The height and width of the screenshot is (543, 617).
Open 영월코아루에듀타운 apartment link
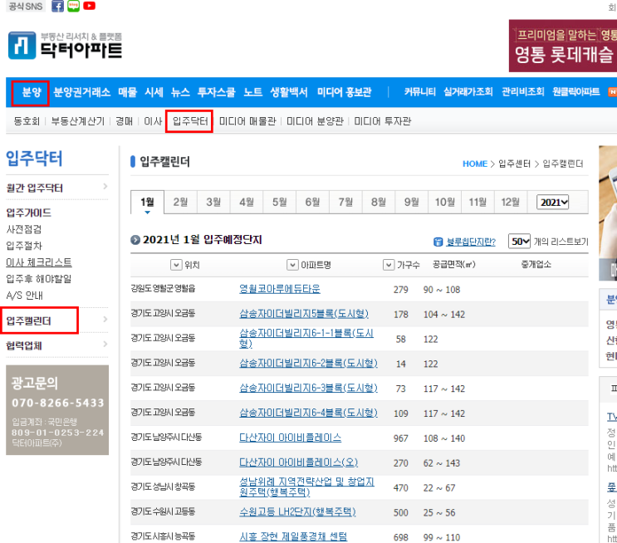[x=280, y=289]
